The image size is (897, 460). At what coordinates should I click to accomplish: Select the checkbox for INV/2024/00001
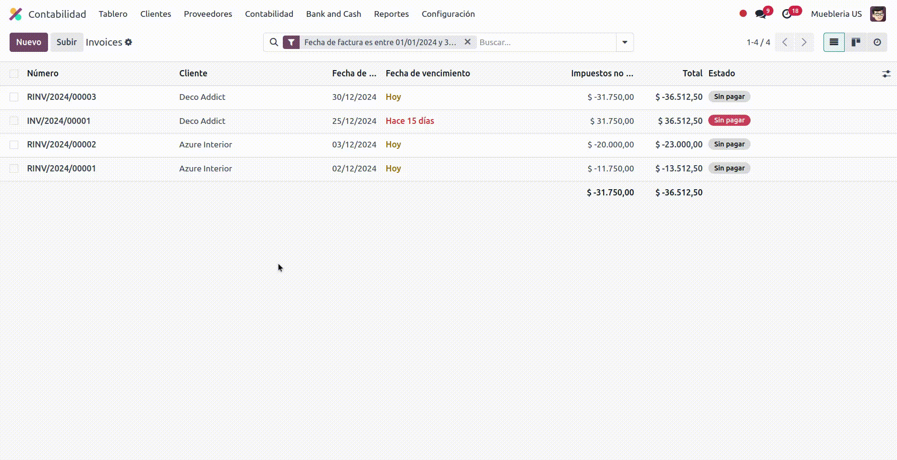(x=14, y=121)
